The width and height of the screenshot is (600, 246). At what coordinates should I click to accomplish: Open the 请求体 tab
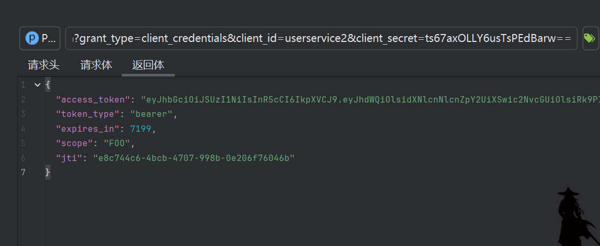click(96, 65)
